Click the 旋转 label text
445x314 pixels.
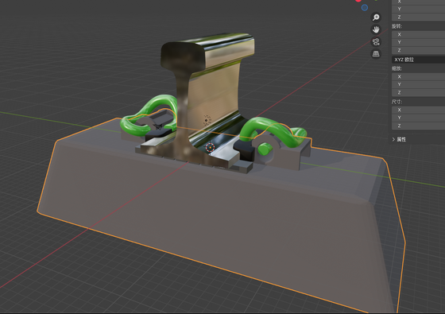point(397,26)
